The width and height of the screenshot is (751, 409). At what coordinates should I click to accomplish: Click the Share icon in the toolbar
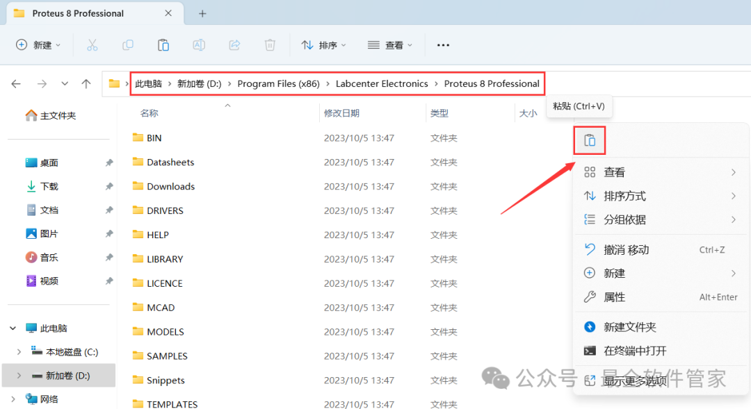[234, 44]
